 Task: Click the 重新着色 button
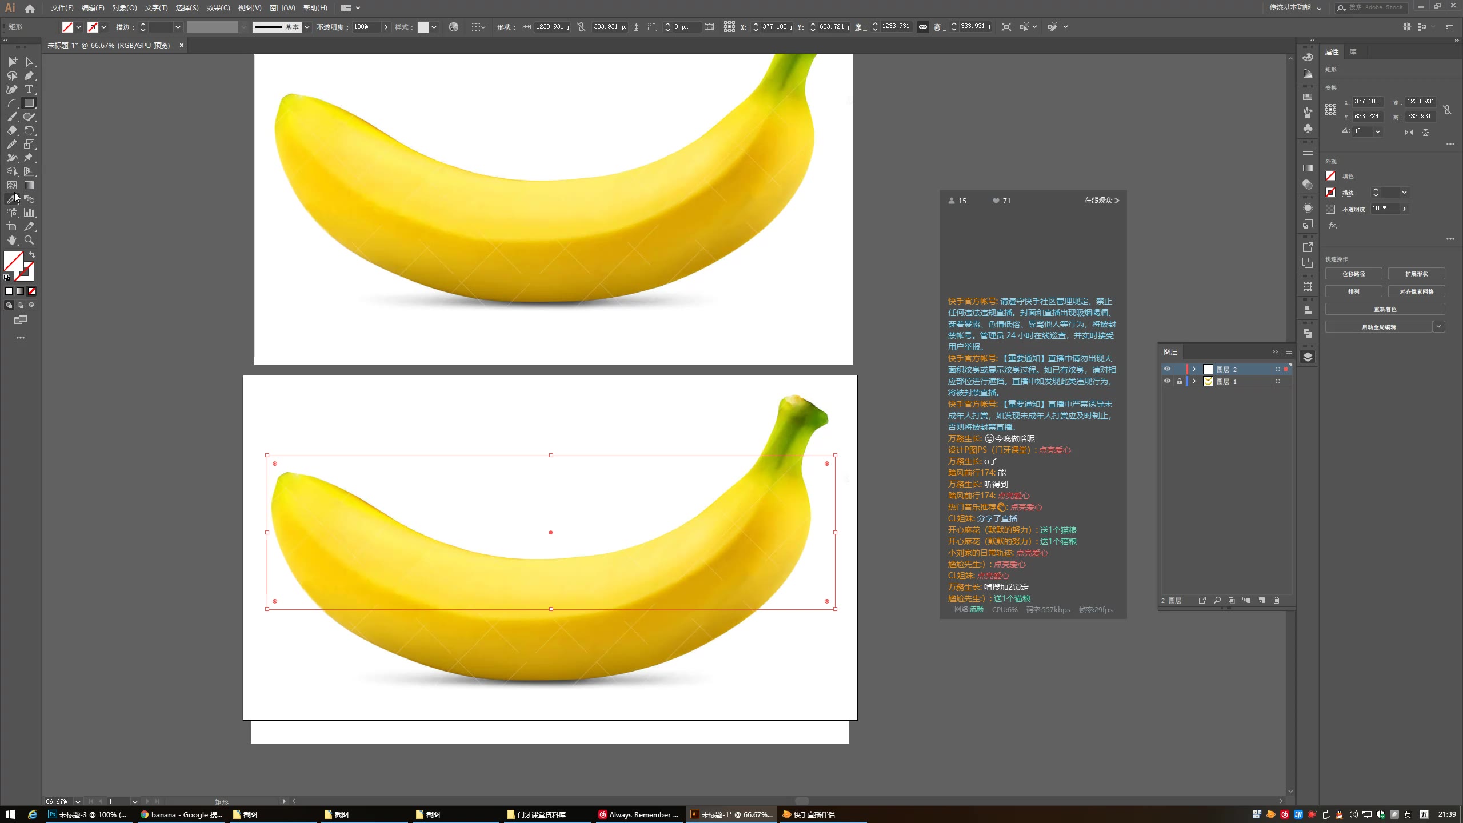click(1385, 309)
